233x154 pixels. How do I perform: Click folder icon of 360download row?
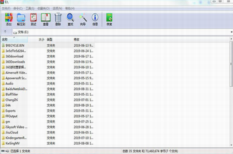click(x=3, y=56)
